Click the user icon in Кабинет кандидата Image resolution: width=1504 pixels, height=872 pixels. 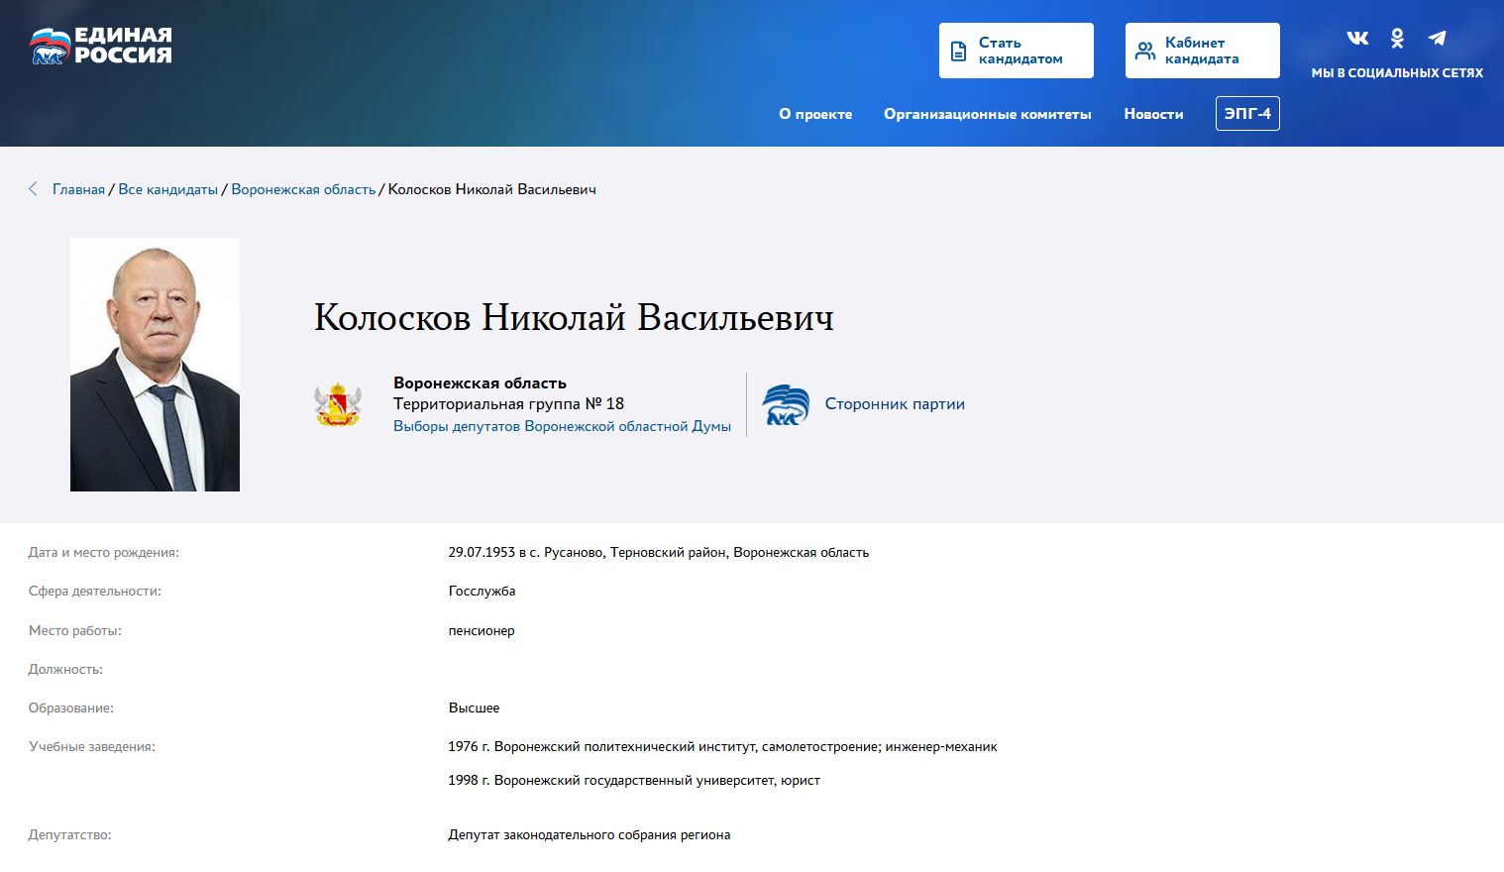pos(1144,52)
